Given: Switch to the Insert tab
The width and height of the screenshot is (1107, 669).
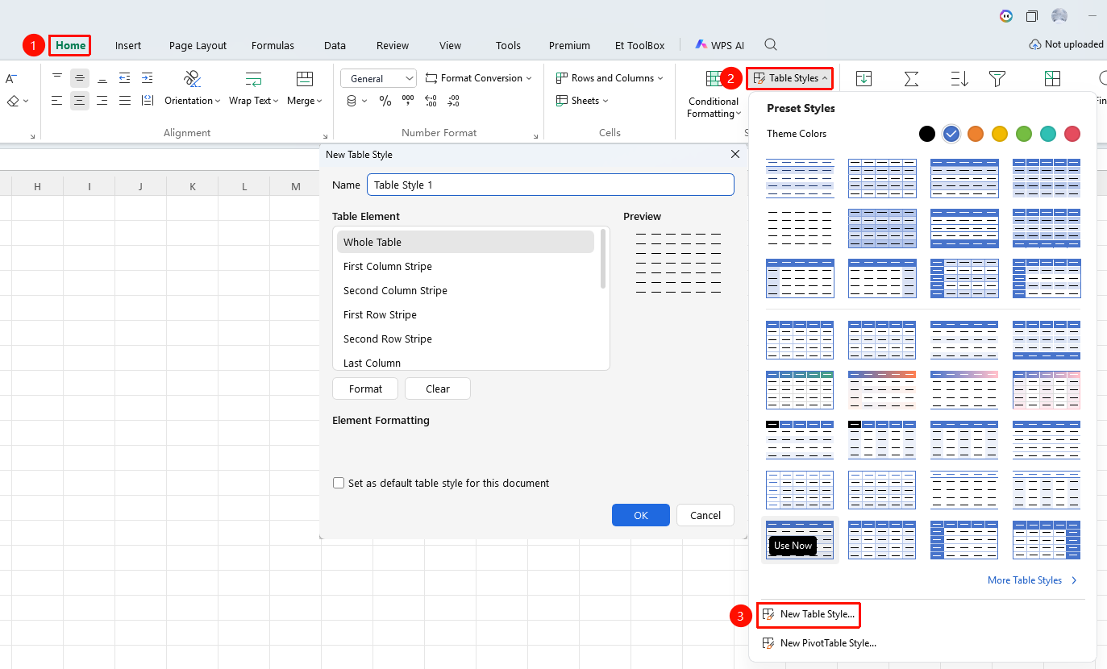Looking at the screenshot, I should pyautogui.click(x=128, y=45).
